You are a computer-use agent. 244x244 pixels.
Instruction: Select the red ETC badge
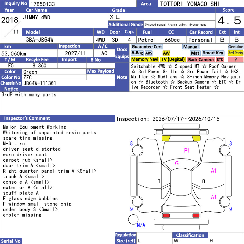(220, 59)
